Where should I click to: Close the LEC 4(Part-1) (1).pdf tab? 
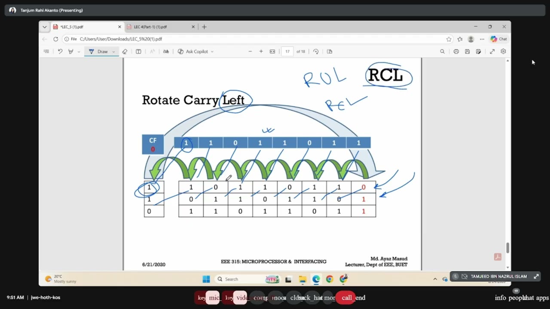(193, 27)
